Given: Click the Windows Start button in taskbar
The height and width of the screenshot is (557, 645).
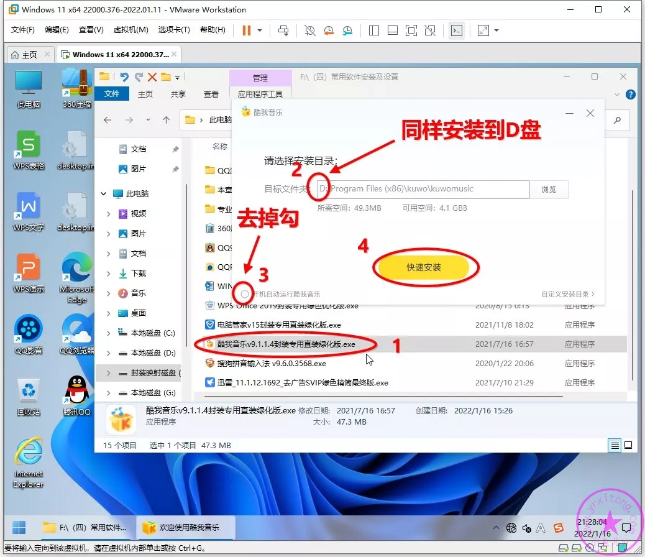Looking at the screenshot, I should (x=19, y=527).
